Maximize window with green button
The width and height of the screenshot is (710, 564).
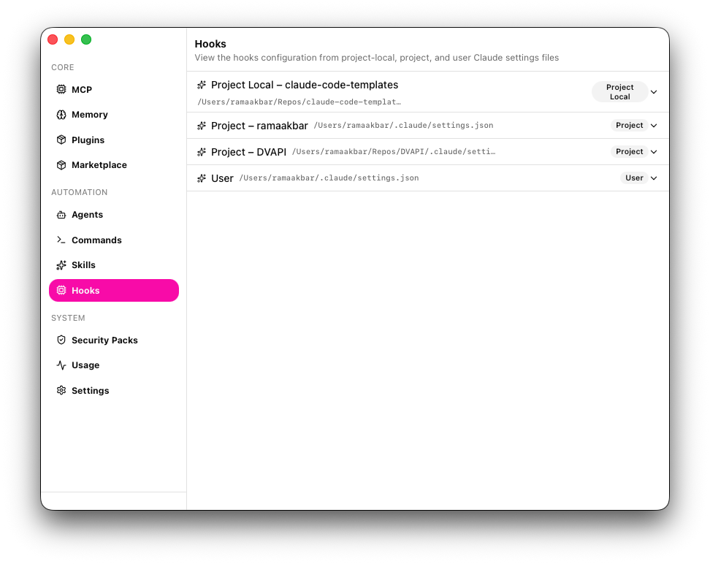pyautogui.click(x=86, y=39)
